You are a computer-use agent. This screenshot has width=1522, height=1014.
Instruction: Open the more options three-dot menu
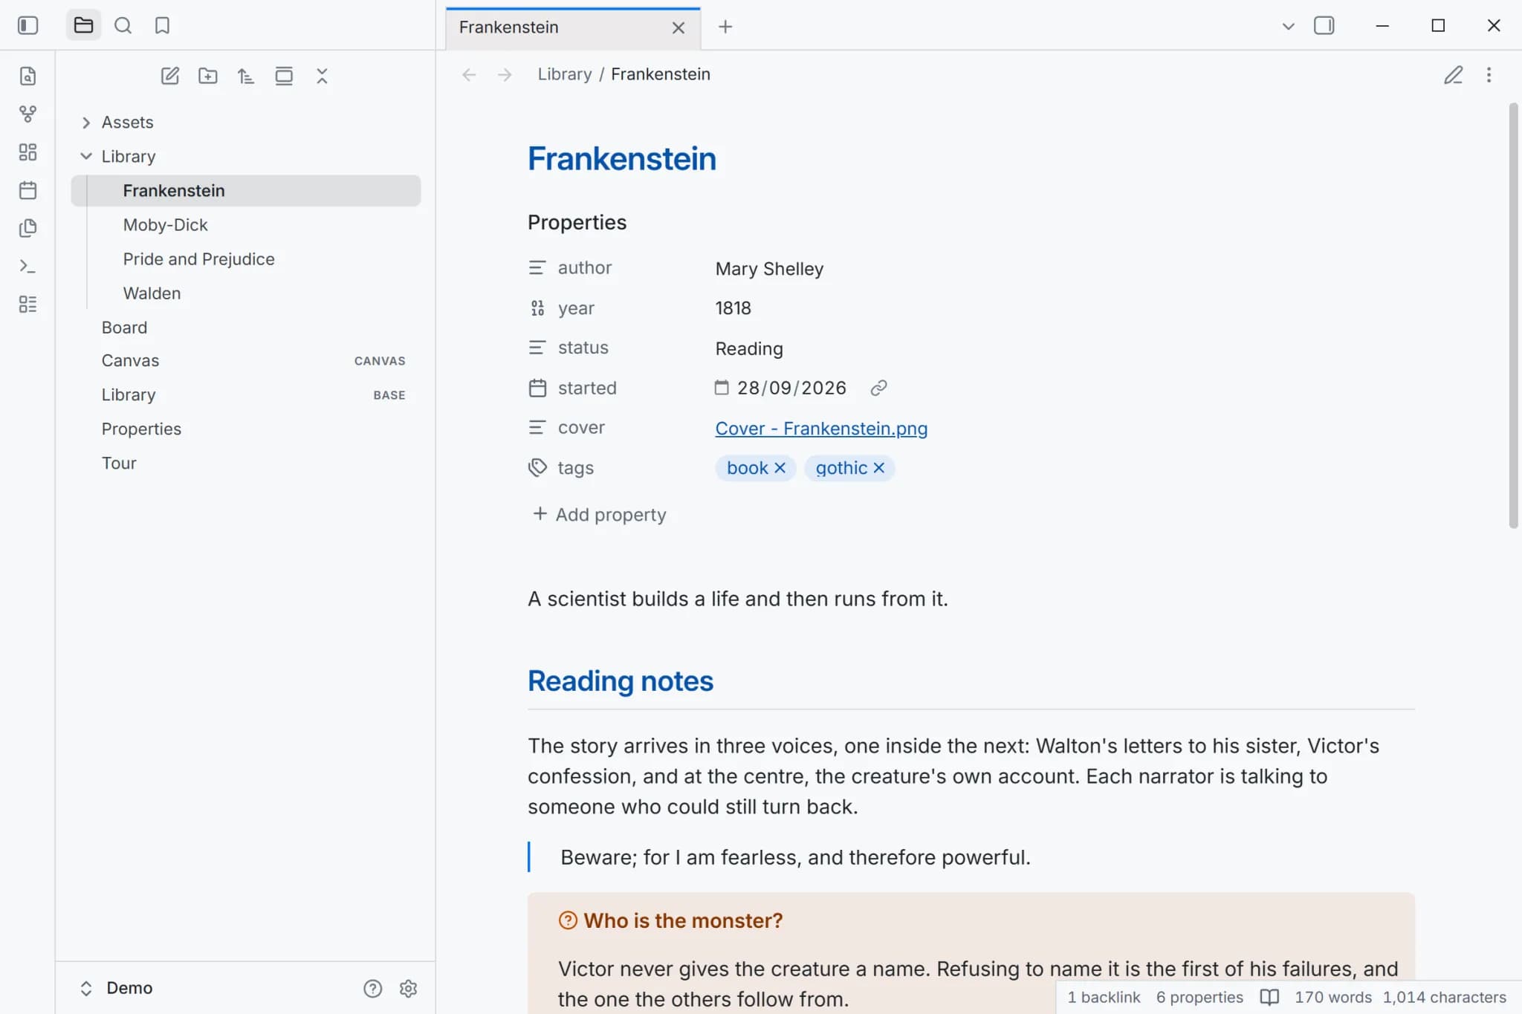(x=1489, y=74)
